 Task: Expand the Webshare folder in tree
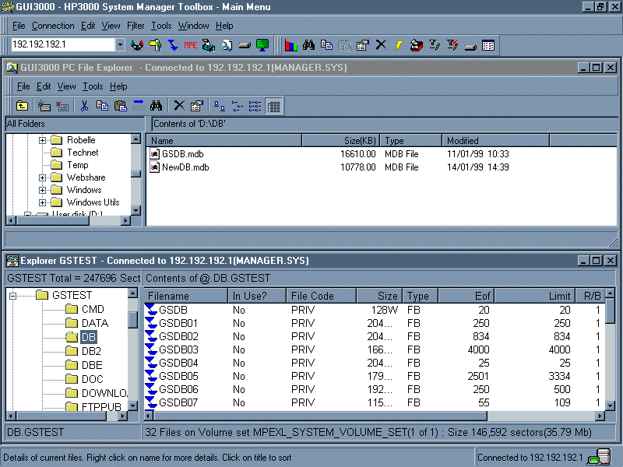click(43, 177)
